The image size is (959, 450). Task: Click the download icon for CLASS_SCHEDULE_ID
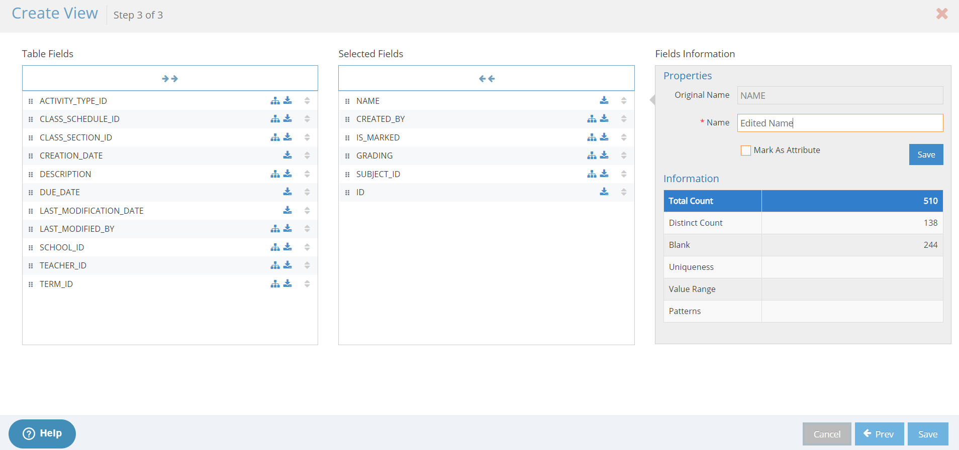[x=287, y=119]
